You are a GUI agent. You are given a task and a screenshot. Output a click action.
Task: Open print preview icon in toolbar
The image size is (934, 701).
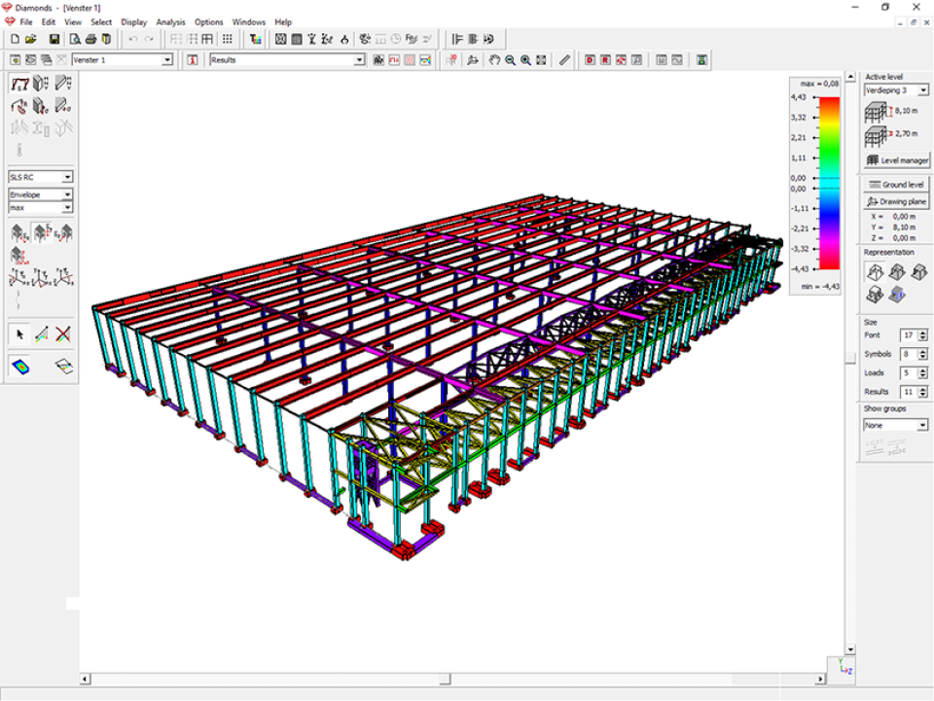[x=75, y=39]
